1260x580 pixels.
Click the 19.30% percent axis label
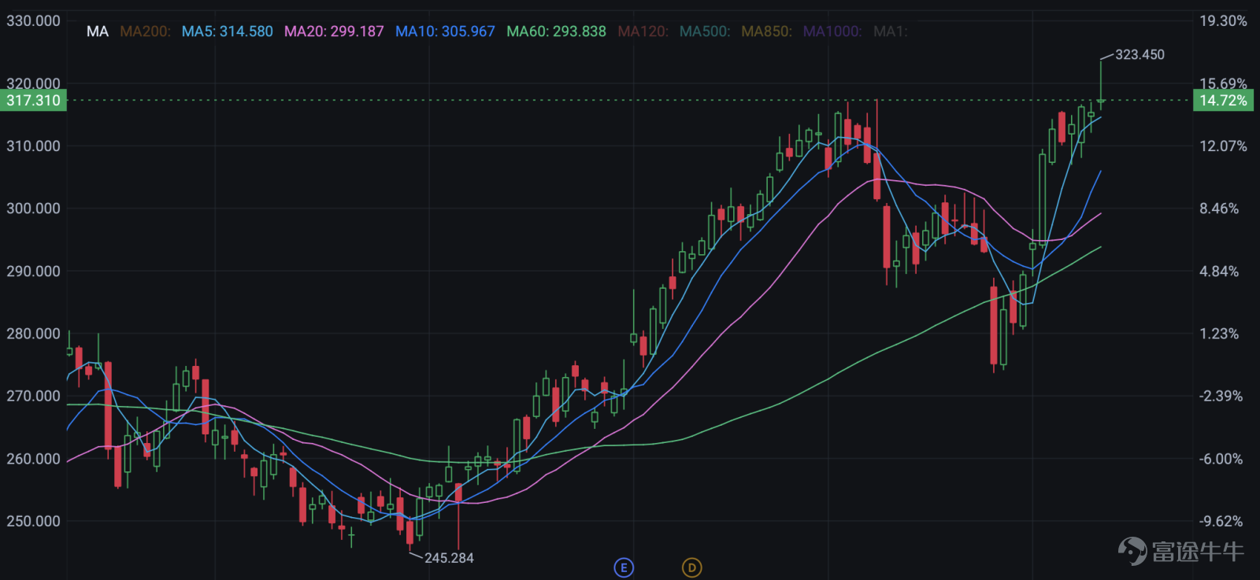[1223, 21]
